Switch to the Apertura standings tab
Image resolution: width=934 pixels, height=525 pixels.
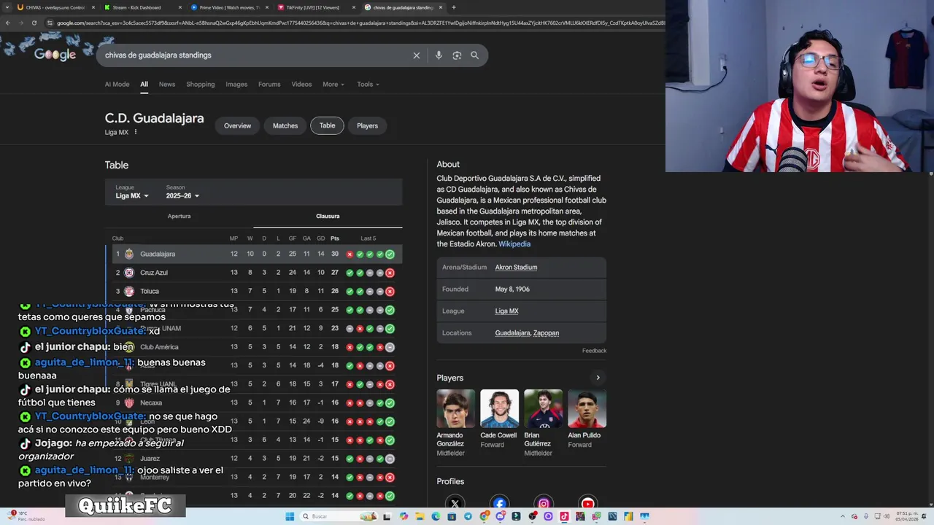click(x=179, y=216)
